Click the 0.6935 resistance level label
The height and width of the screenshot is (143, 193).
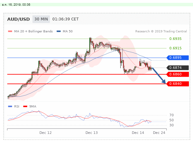tap(175, 39)
